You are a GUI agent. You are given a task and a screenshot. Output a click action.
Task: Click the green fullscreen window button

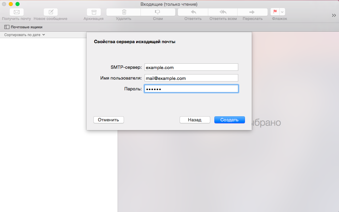(x=18, y=4)
